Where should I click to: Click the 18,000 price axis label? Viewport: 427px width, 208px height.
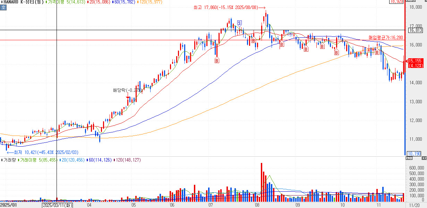[x=416, y=7]
